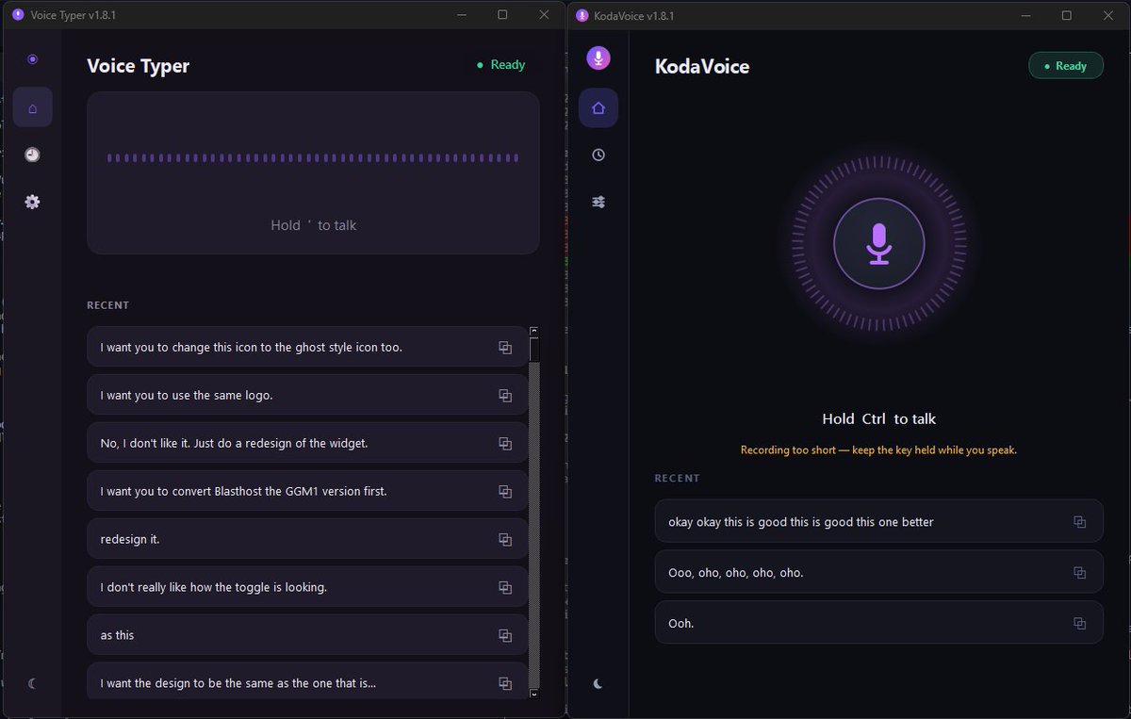This screenshot has width=1131, height=719.
Task: Close the Voice Typer window
Action: [544, 15]
